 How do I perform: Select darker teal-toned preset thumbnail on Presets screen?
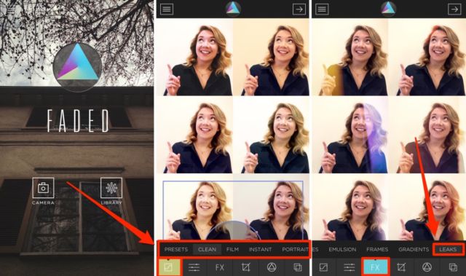271,135
